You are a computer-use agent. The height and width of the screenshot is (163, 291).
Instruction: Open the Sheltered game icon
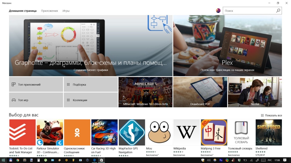point(269,132)
